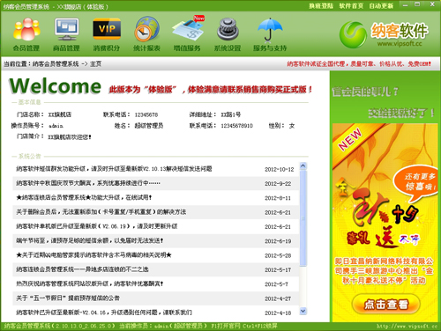Click the announcement list scrollbar thumb
The width and height of the screenshot is (441, 331).
[303, 218]
